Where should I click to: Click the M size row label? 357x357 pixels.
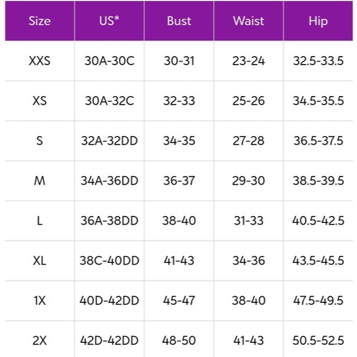pos(39,181)
